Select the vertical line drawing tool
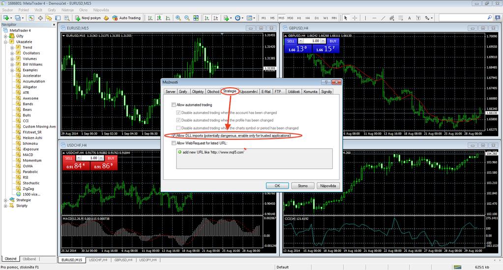The width and height of the screenshot is (503, 270). pyautogui.click(x=365, y=18)
